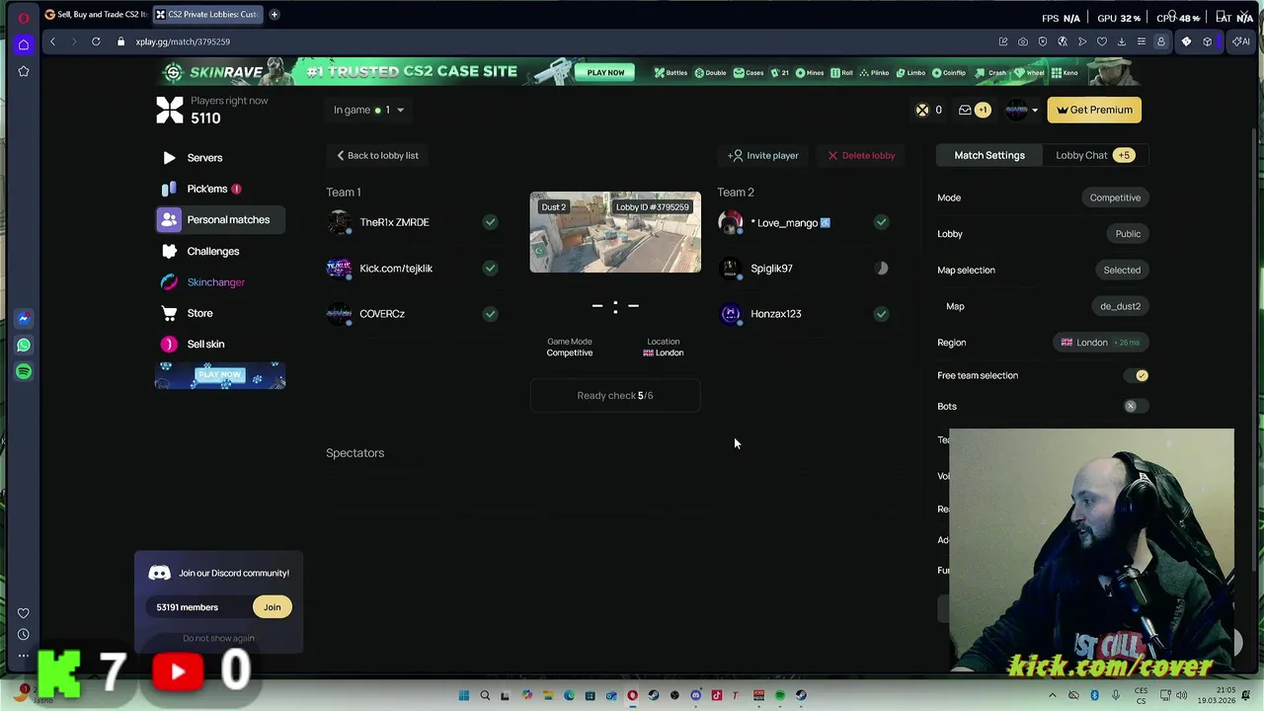Toggle ready check for Honzax123

881,314
